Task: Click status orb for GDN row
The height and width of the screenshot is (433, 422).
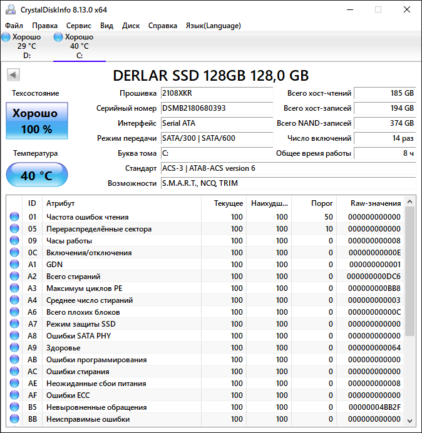Action: pyautogui.click(x=14, y=264)
